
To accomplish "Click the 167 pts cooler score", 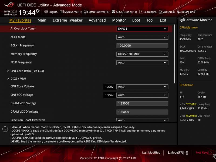I will coord(202,97).
